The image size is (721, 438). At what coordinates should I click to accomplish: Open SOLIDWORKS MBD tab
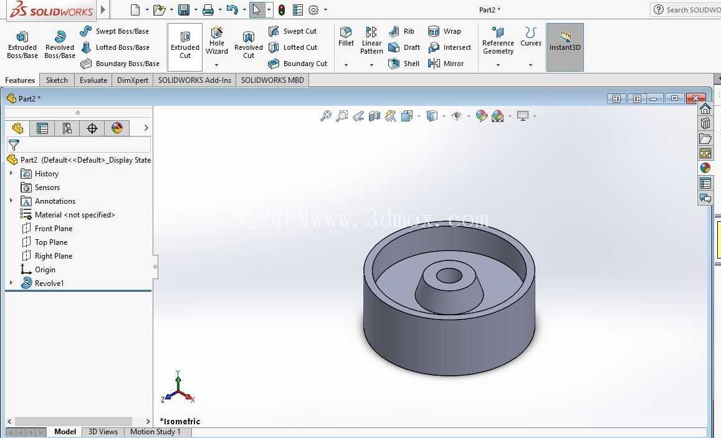[272, 80]
